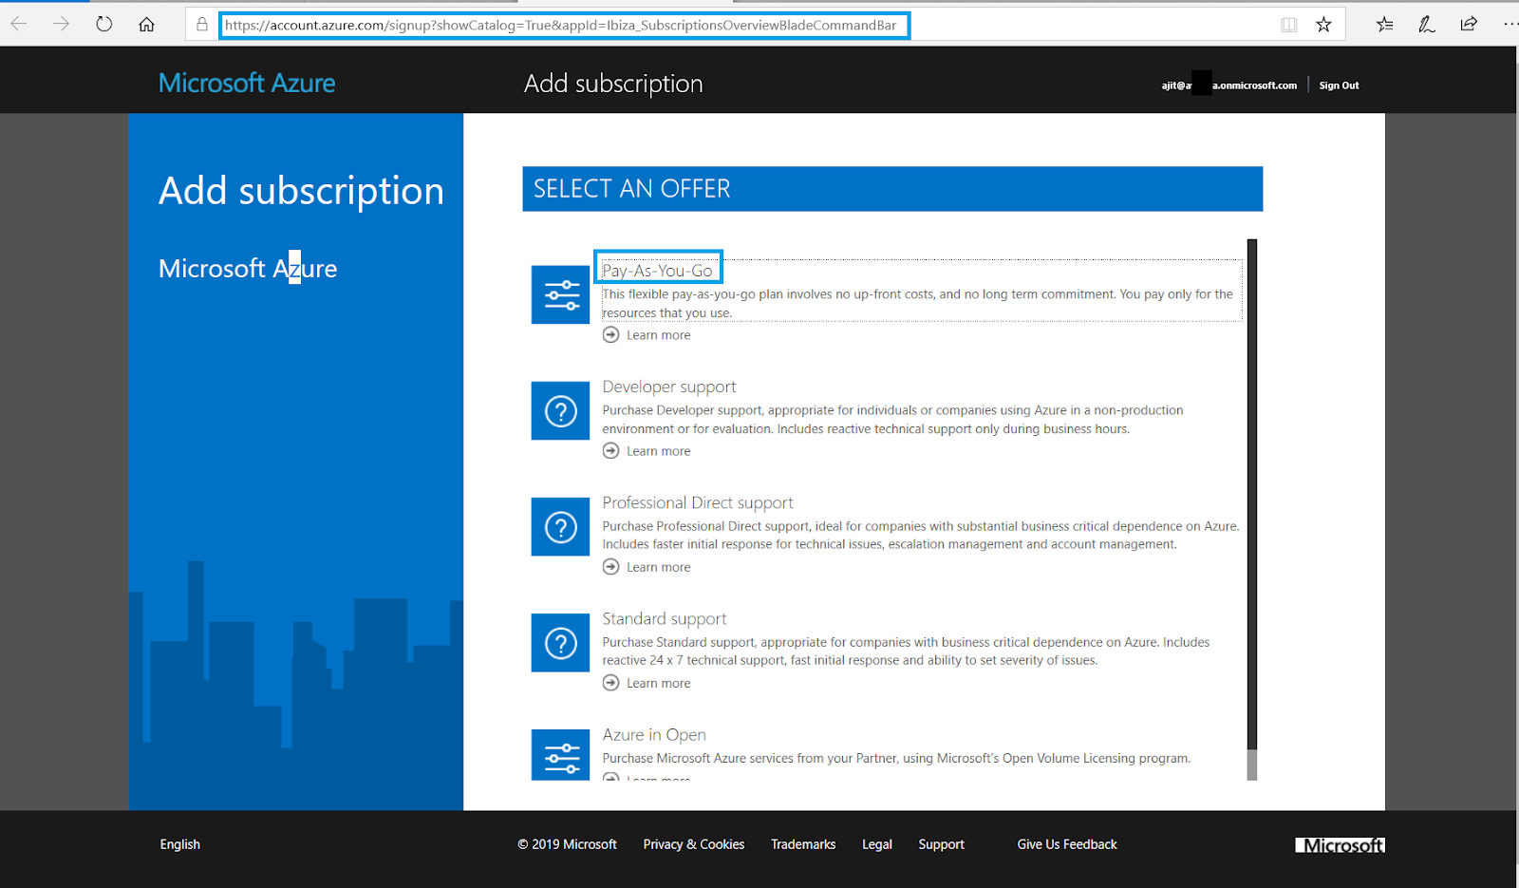Click the padlock site security icon
Image resolution: width=1519 pixels, height=888 pixels.
click(202, 24)
